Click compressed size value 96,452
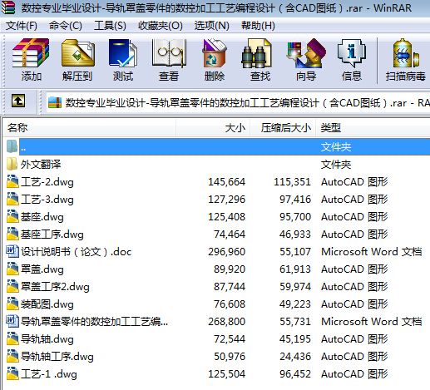430x390 pixels. [295, 374]
